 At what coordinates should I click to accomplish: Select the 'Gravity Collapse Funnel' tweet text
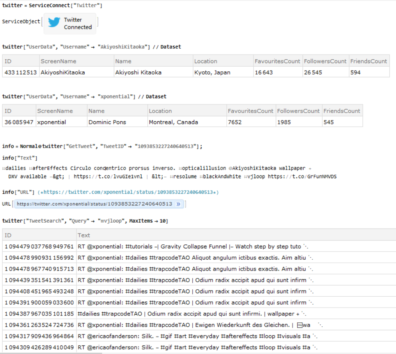(x=194, y=246)
